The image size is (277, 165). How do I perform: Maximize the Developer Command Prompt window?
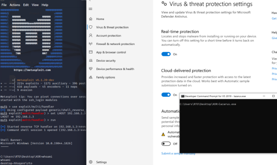pyautogui.click(x=273, y=96)
